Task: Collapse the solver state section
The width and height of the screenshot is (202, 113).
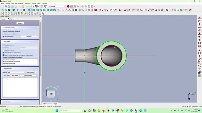Action: click(x=20, y=28)
